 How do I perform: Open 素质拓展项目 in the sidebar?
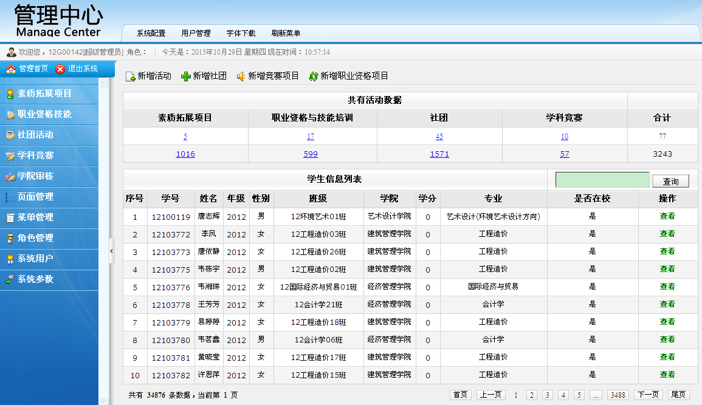[49, 94]
